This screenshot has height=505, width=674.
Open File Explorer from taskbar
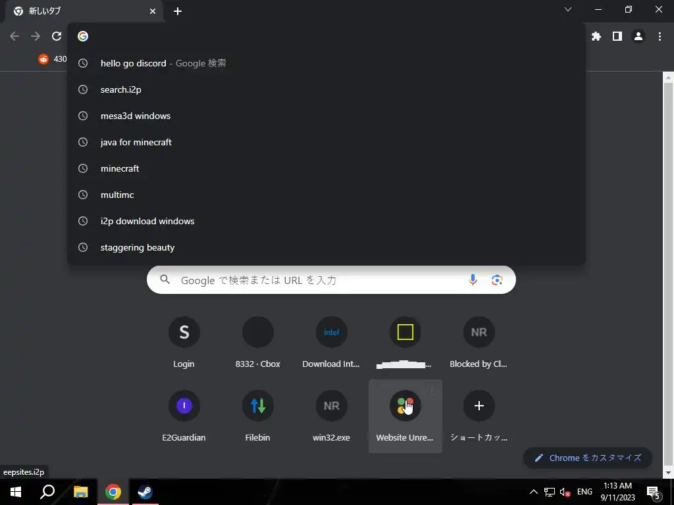(x=80, y=492)
